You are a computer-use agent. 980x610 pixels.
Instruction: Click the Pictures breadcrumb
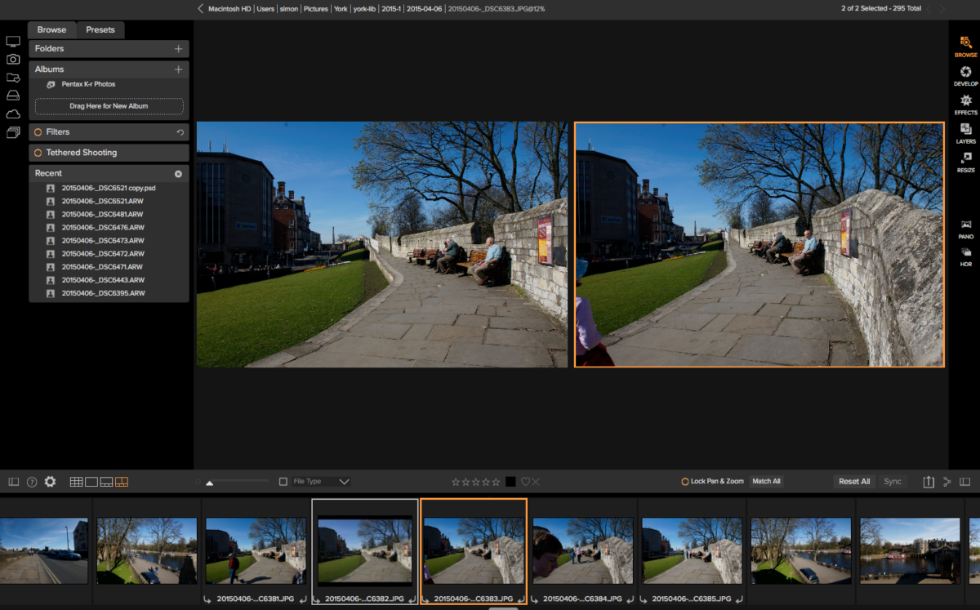[x=316, y=8]
